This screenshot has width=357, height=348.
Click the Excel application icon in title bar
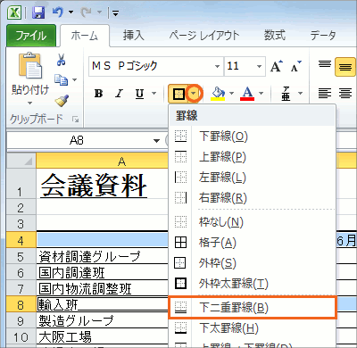point(14,12)
